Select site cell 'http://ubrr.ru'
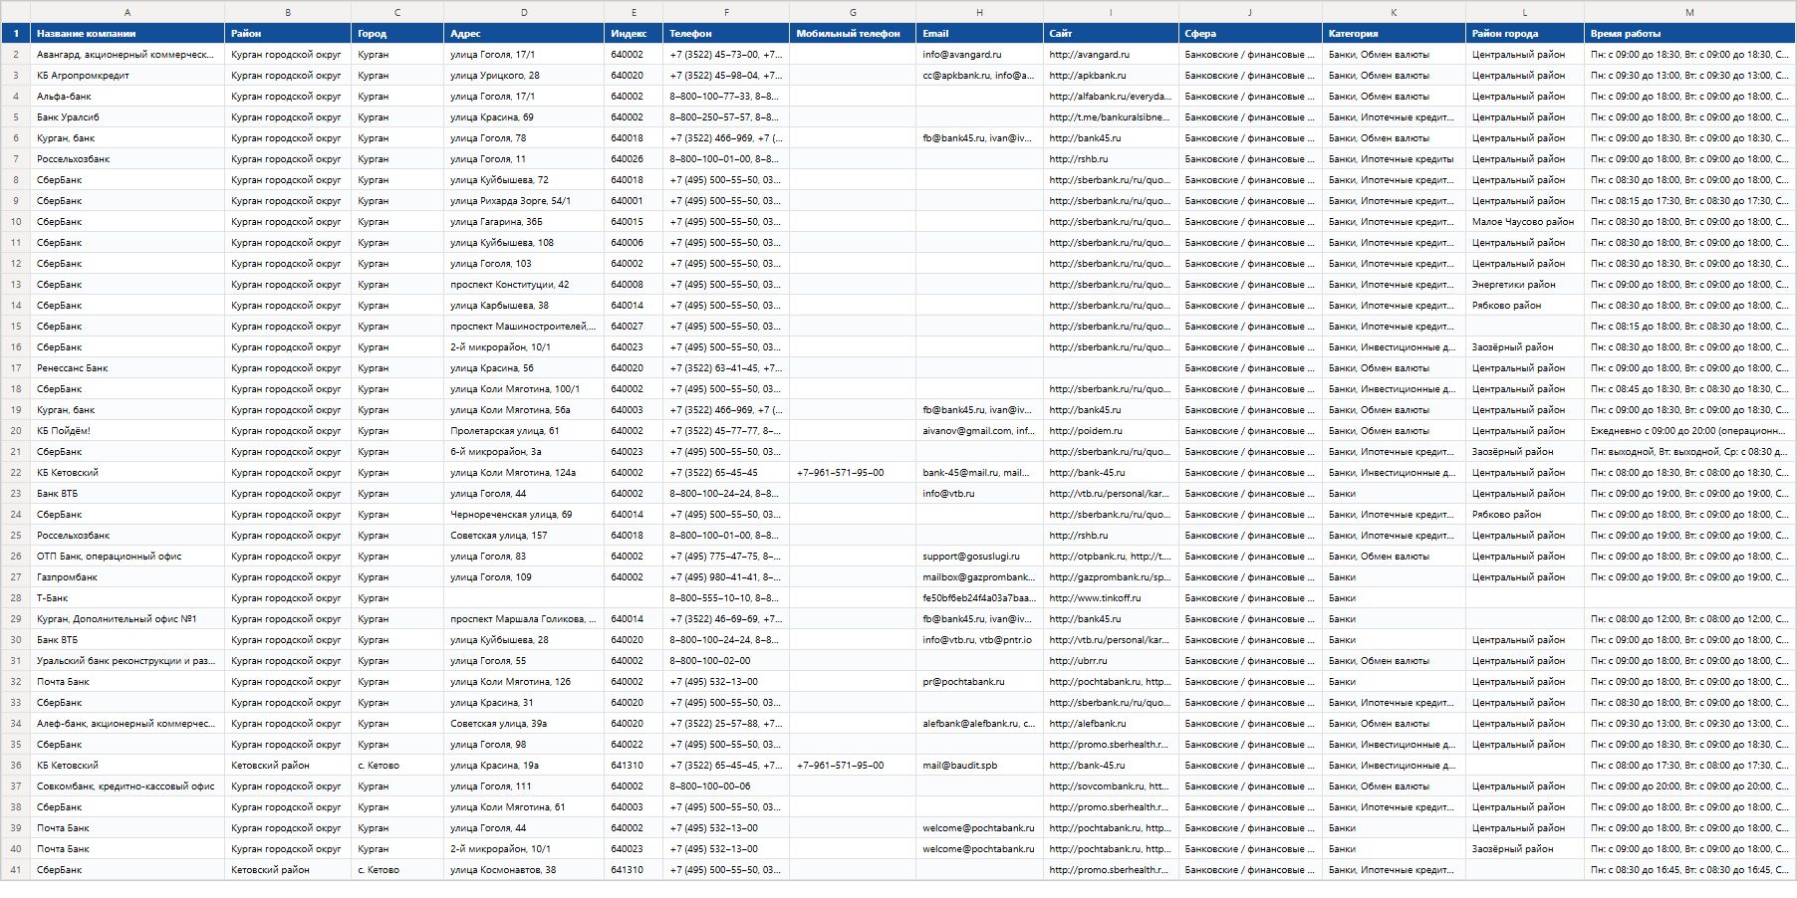1797x898 pixels. tap(1111, 660)
